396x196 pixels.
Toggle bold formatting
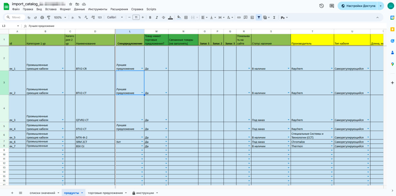pyautogui.click(x=150, y=17)
